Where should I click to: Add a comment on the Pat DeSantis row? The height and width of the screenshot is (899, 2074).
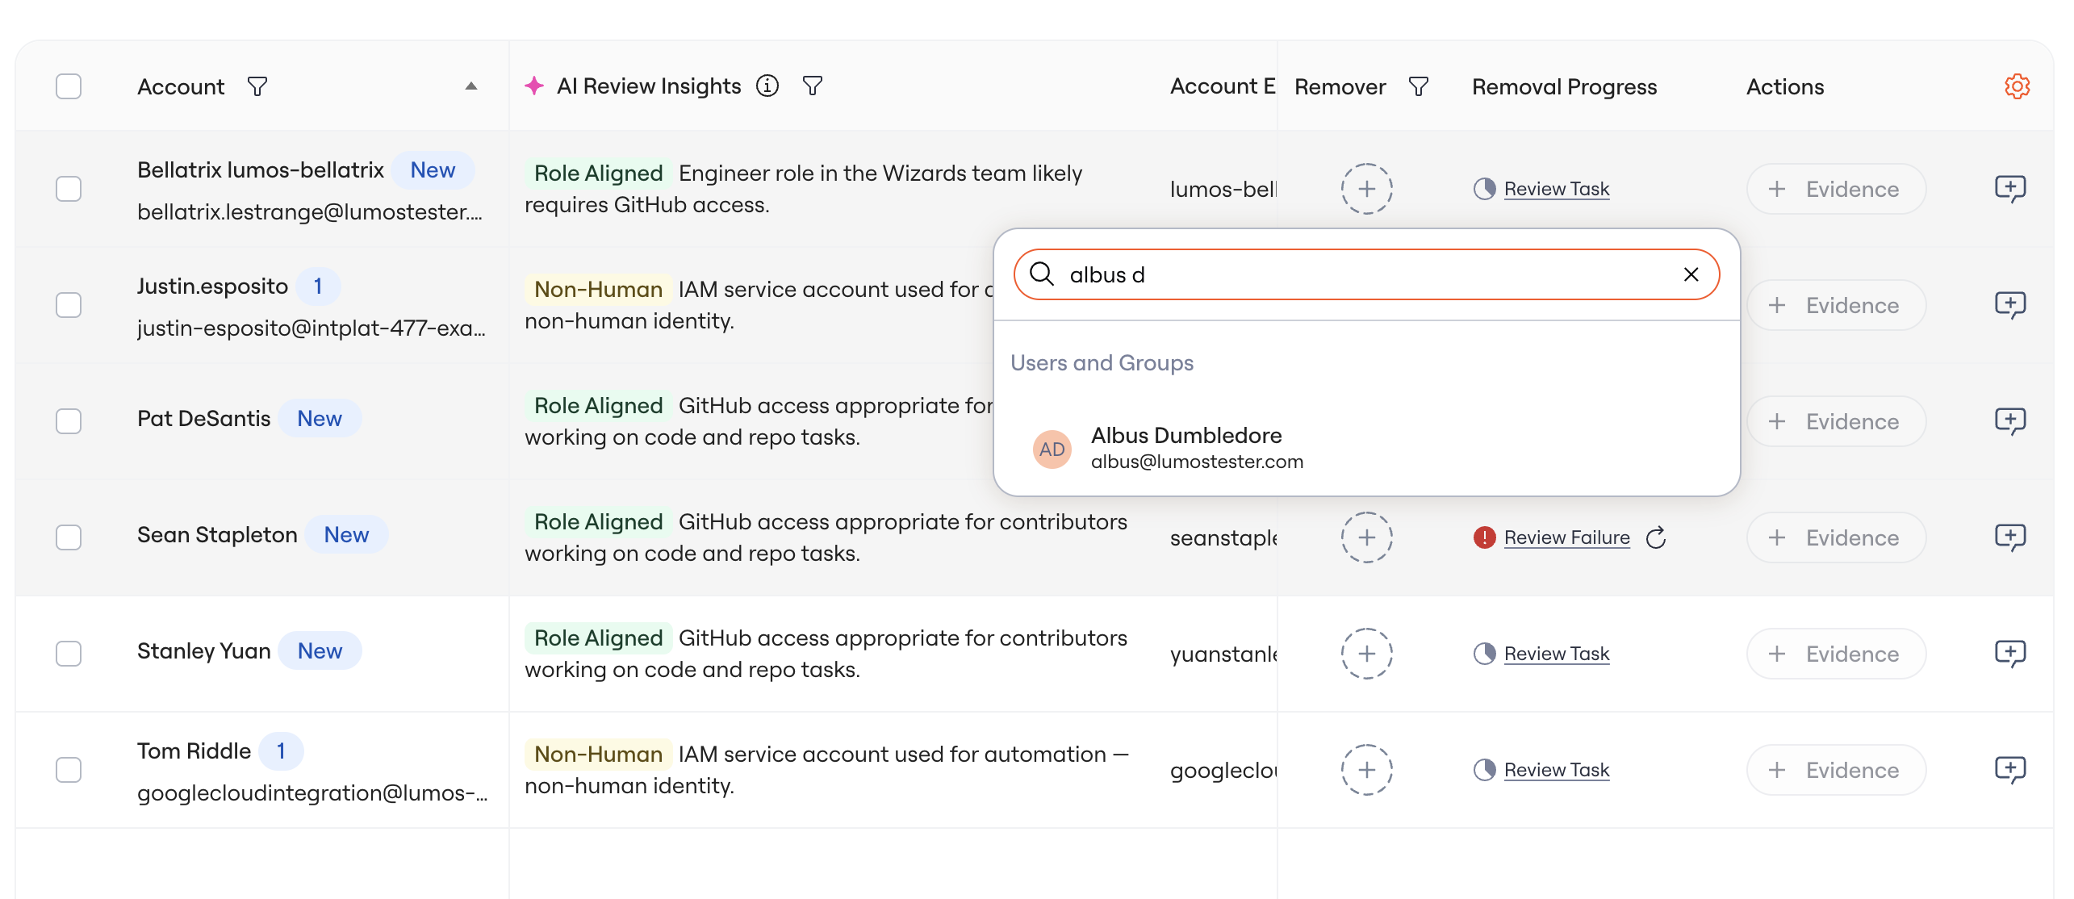click(x=2009, y=421)
